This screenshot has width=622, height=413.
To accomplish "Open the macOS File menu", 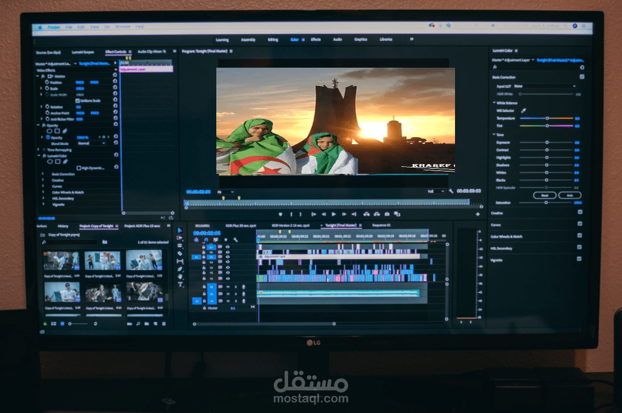I will pyautogui.click(x=69, y=27).
